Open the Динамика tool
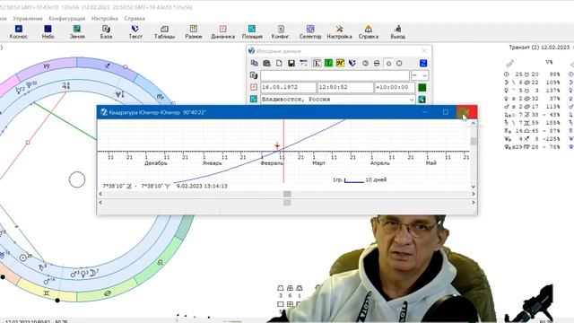 coord(222,32)
